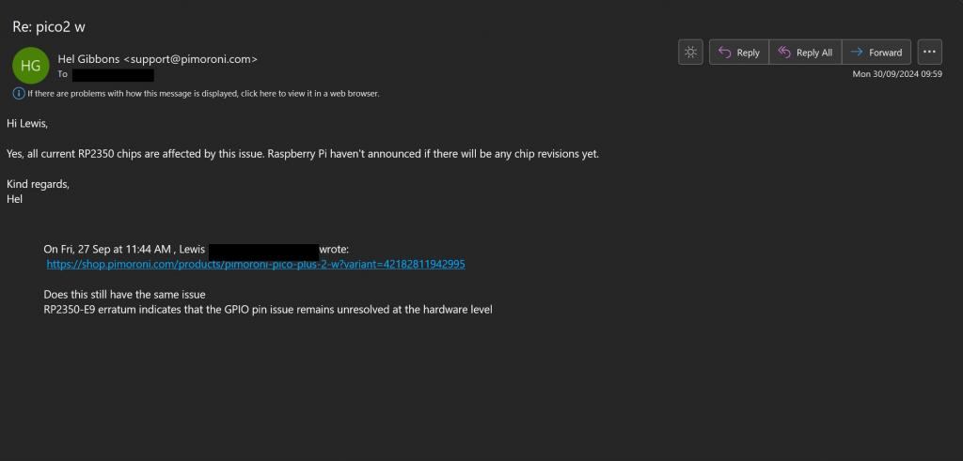Forward this email from Hel Gibbons
Screen dimensions: 963x461
[x=876, y=53]
